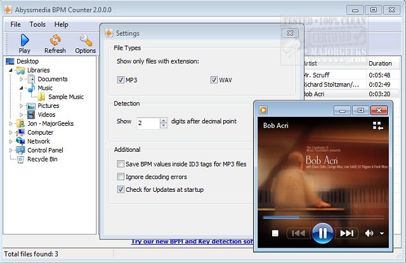Enable Ignore decoding errors checkbox
This screenshot has height=263, width=406.
coord(121,177)
